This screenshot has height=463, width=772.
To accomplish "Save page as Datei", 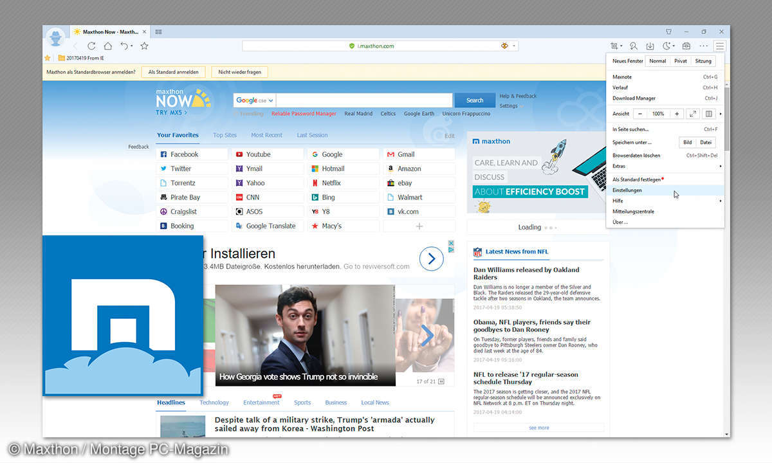I will tap(706, 142).
